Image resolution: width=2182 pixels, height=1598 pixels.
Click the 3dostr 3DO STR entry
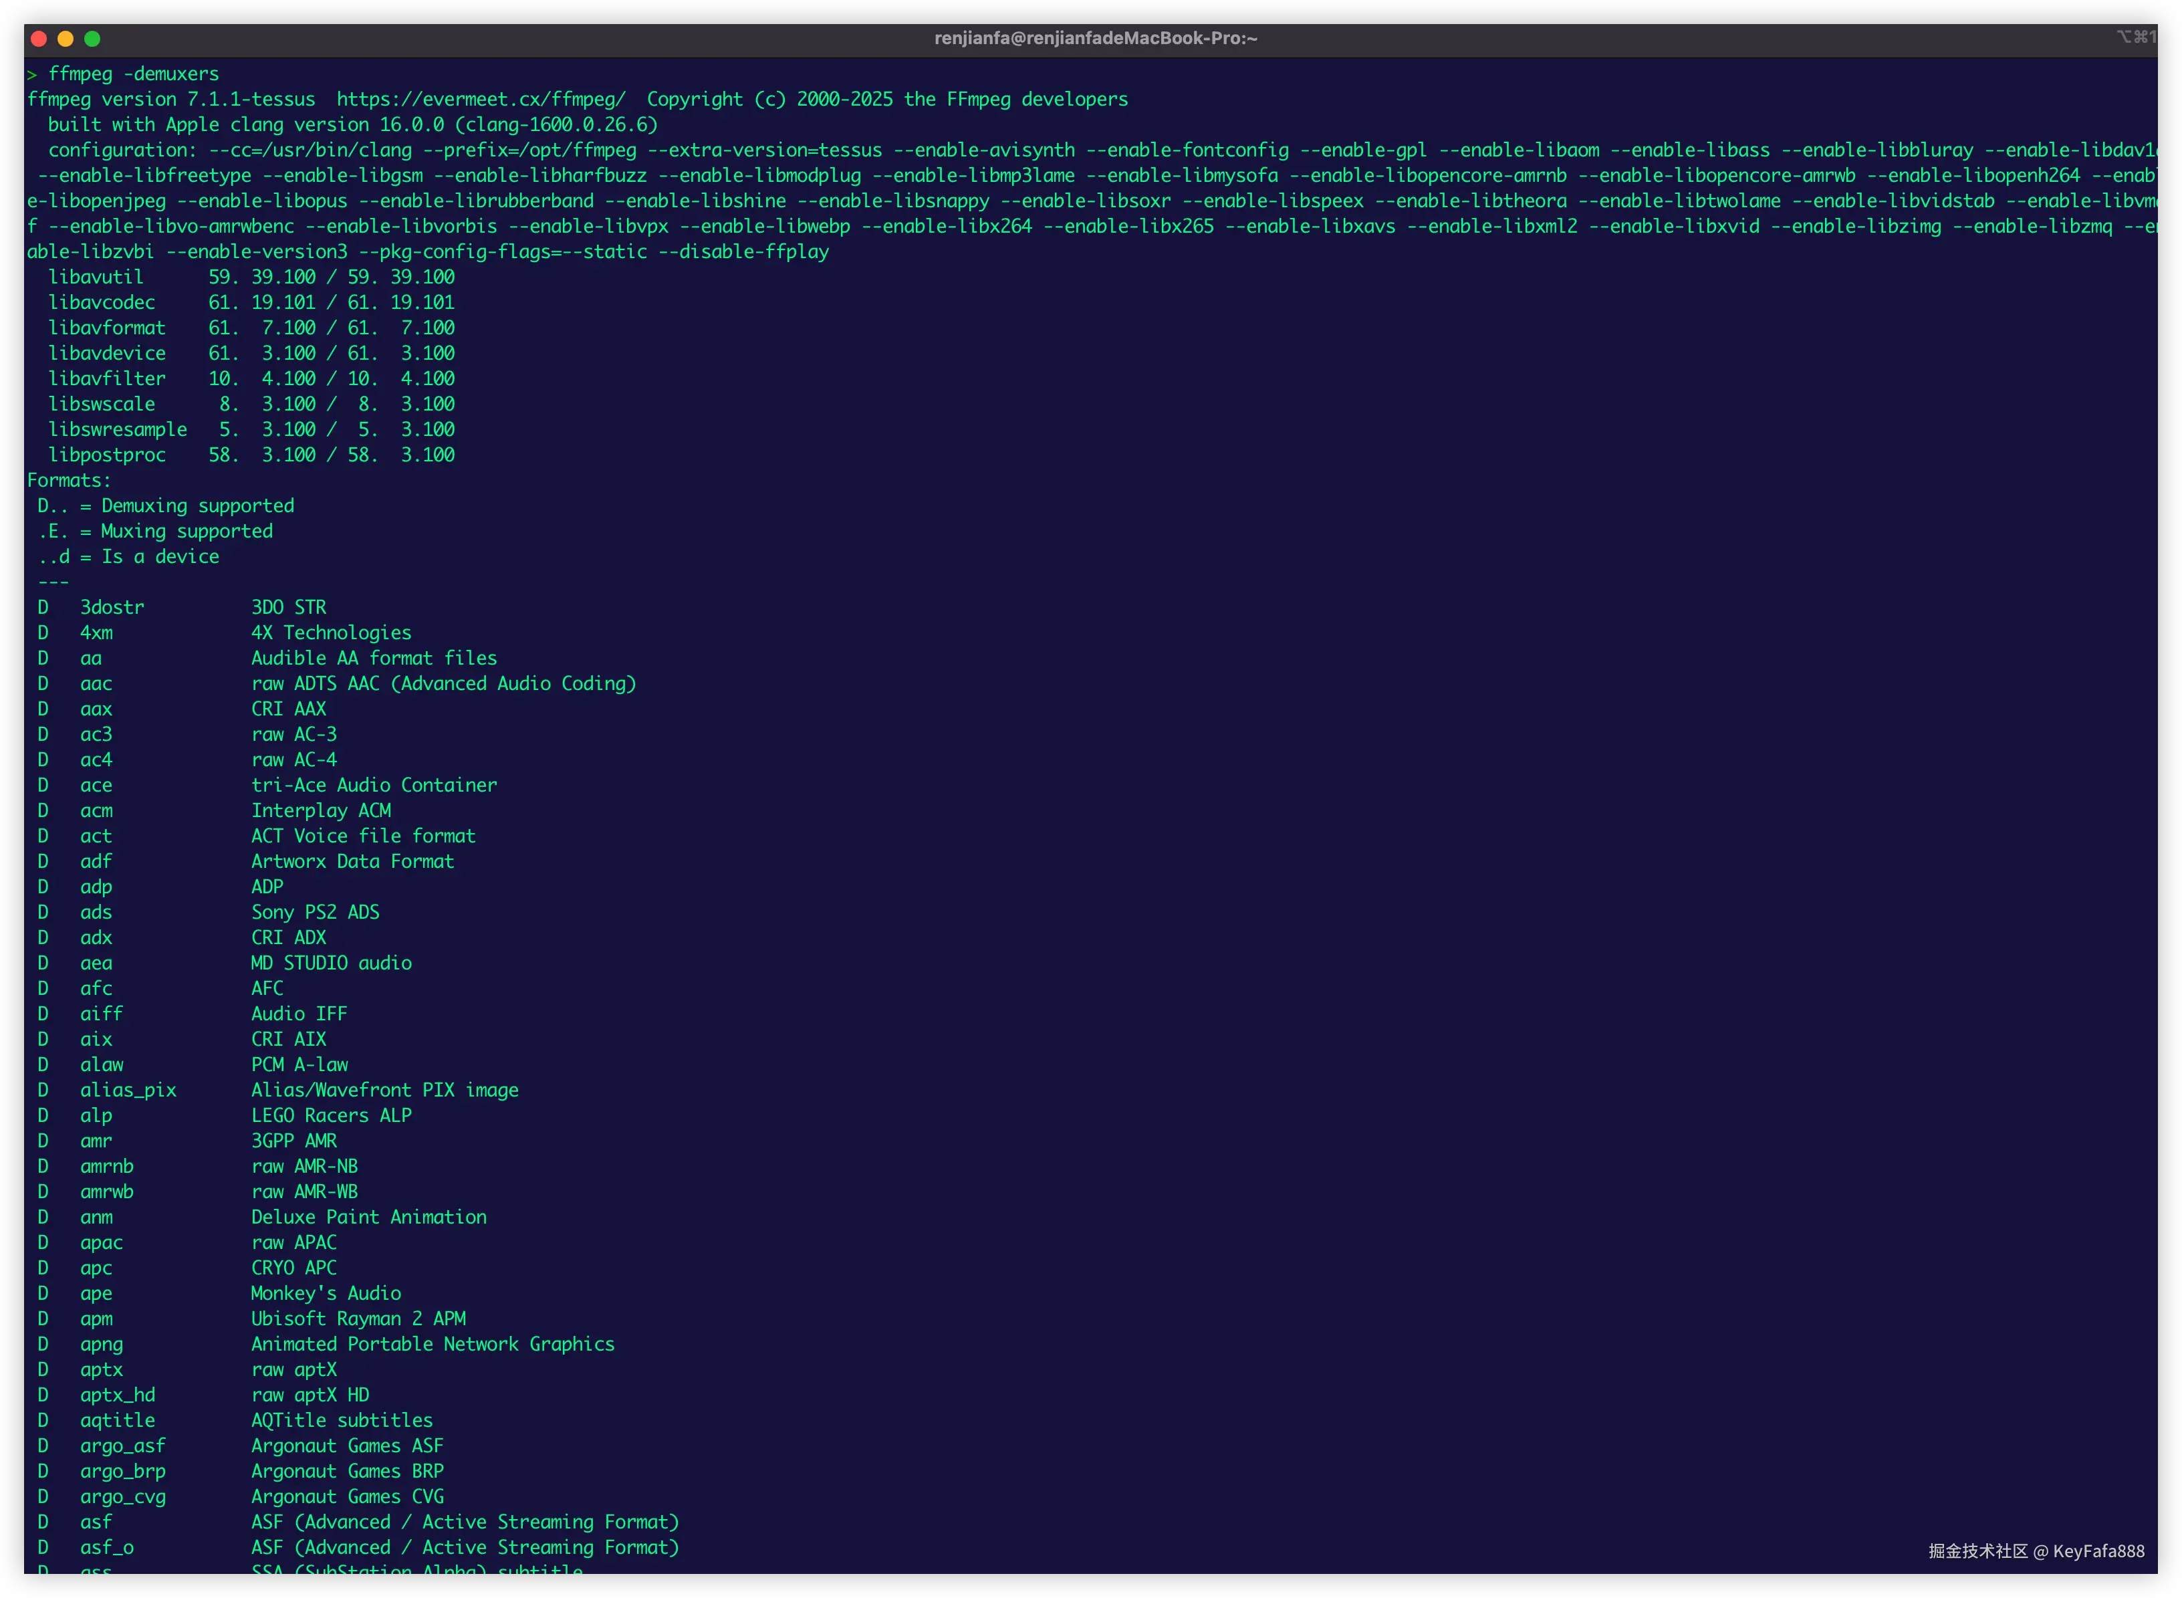193,606
